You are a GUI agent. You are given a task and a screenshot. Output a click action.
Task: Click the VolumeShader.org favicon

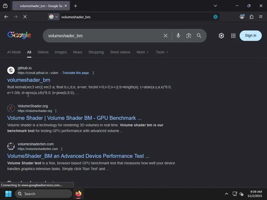click(11, 108)
